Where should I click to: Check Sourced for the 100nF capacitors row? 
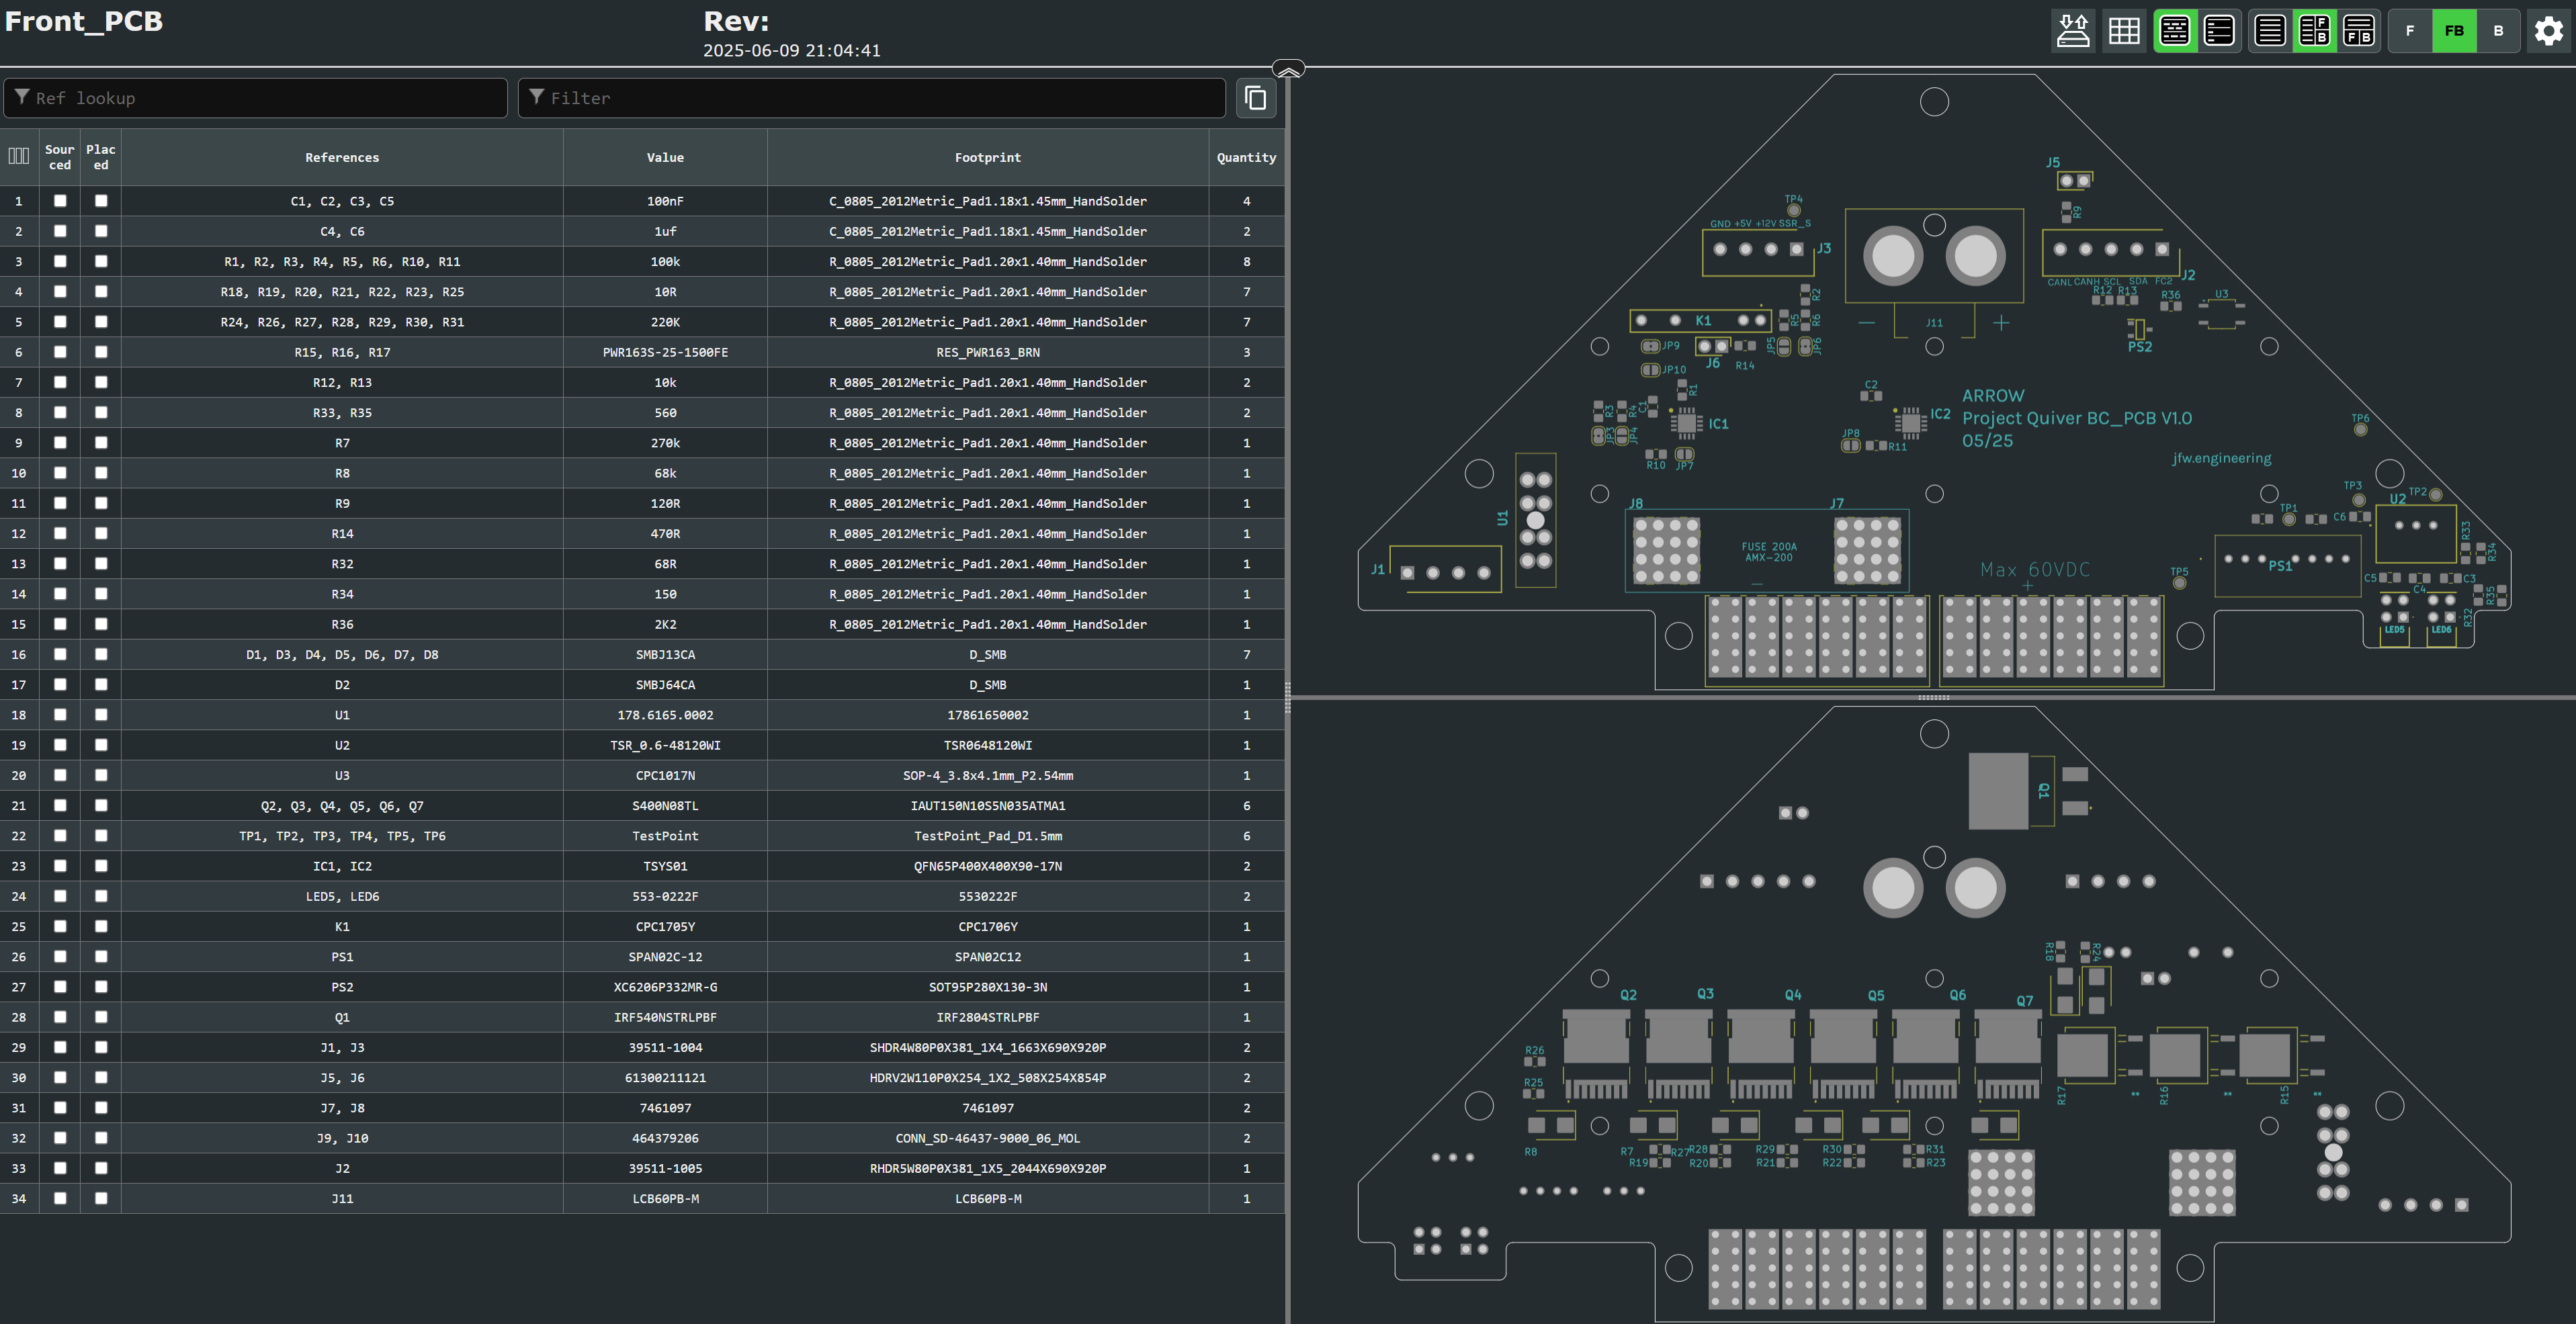click(60, 201)
